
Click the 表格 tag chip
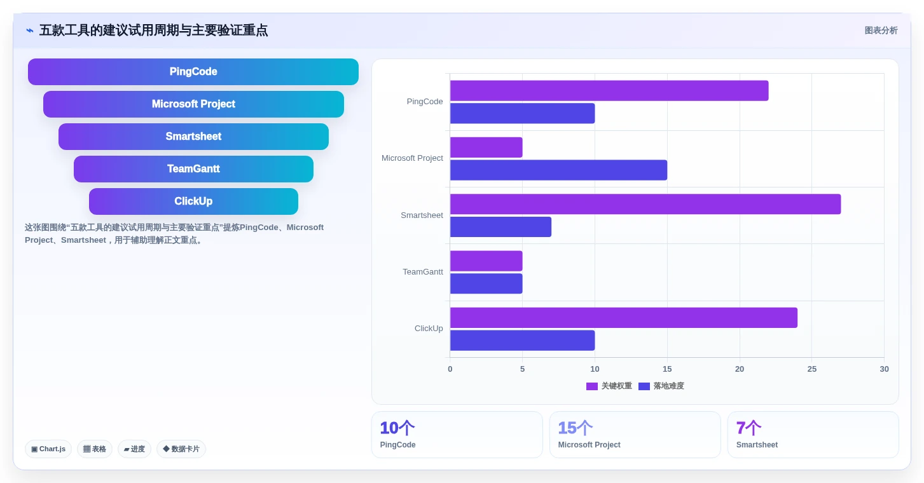pos(95,449)
